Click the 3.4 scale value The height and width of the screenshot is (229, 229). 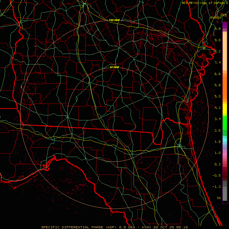click(218, 119)
